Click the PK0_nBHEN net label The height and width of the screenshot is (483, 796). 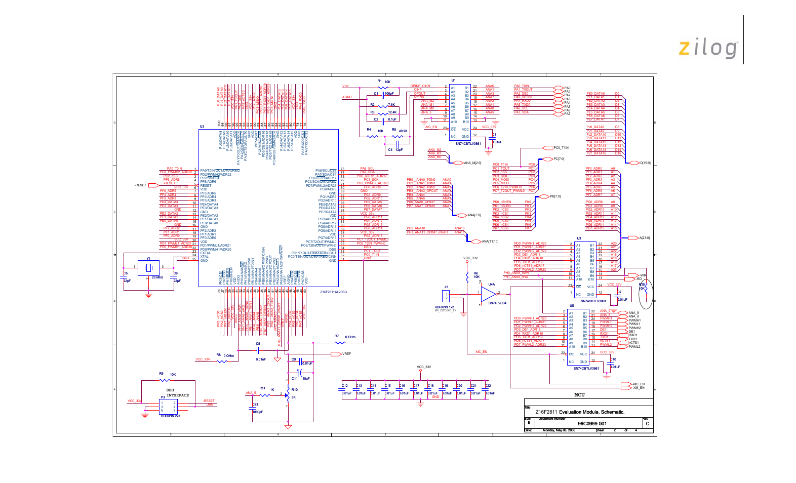click(x=502, y=202)
